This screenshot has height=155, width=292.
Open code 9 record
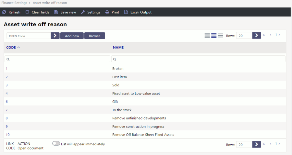7,127
